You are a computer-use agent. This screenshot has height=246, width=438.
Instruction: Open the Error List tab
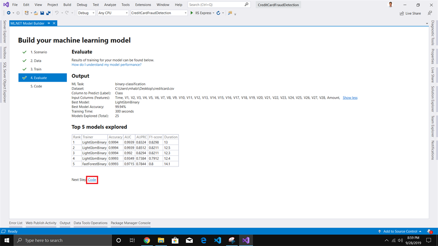pos(16,223)
